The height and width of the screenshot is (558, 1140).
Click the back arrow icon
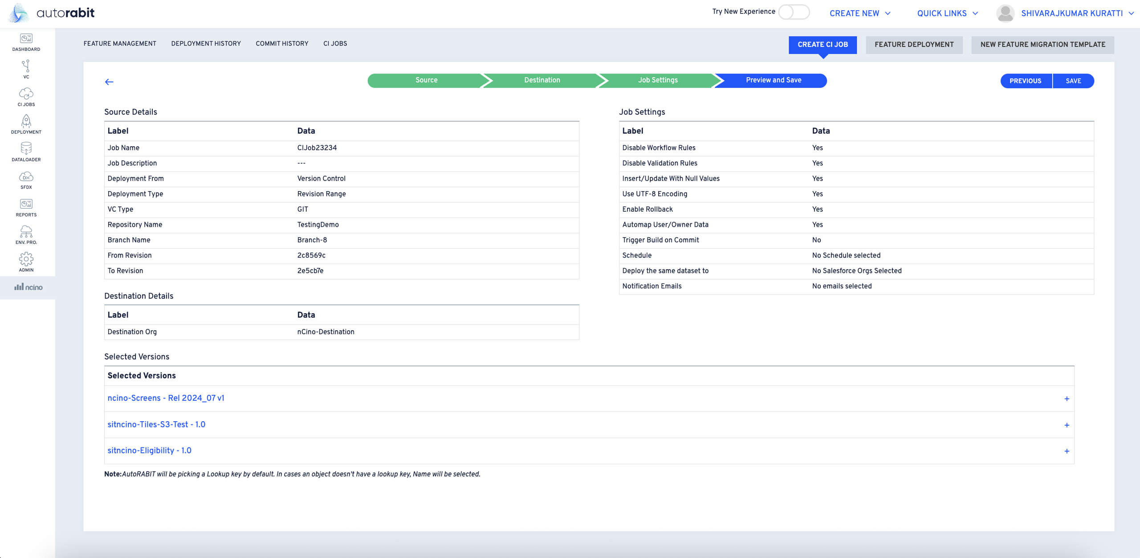coord(109,82)
